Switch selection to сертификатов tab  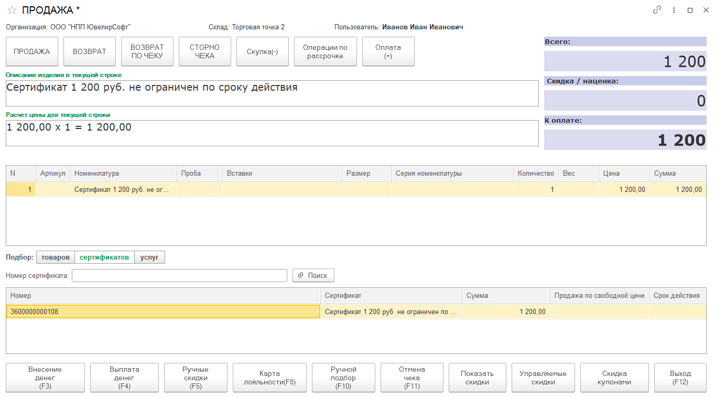click(x=104, y=257)
